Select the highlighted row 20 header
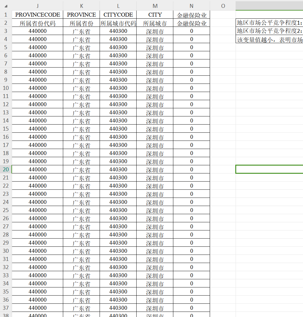Viewport: 303px width, 317px height. (6, 169)
